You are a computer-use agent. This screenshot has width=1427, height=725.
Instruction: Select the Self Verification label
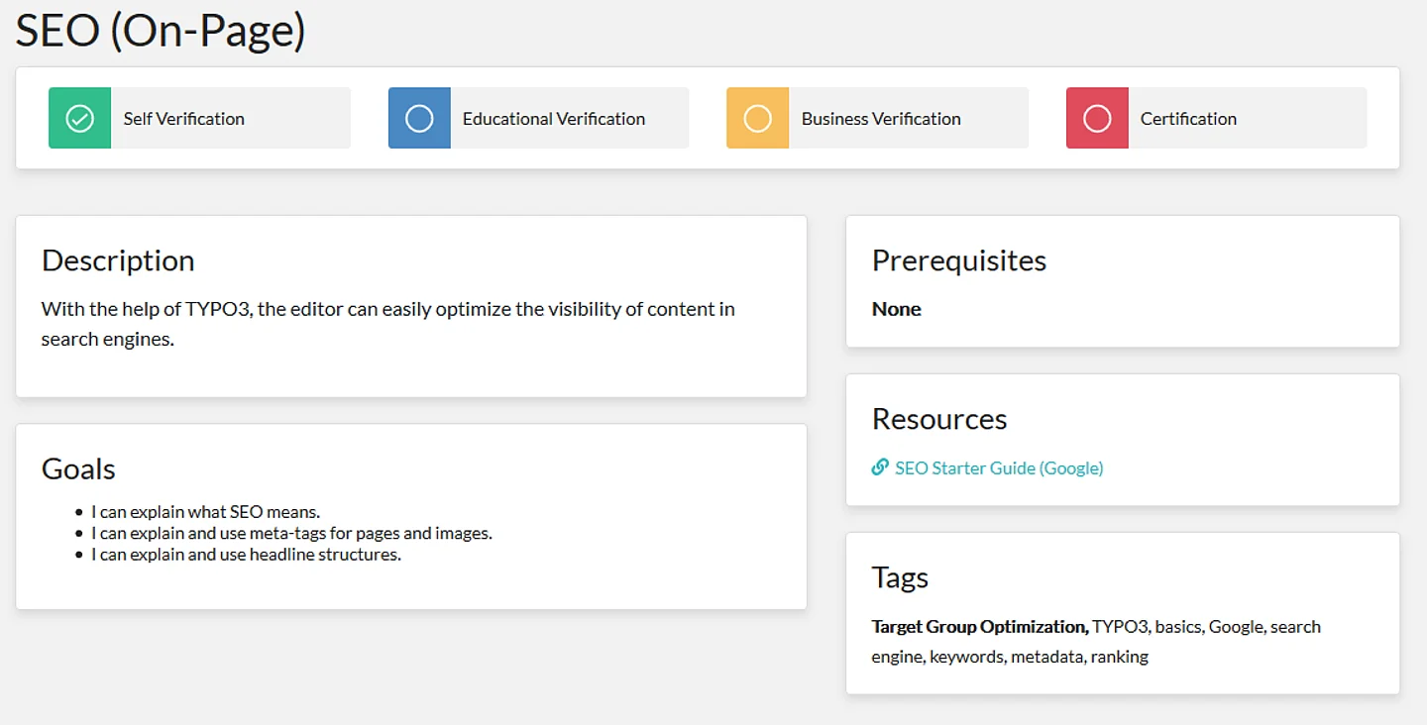183,119
